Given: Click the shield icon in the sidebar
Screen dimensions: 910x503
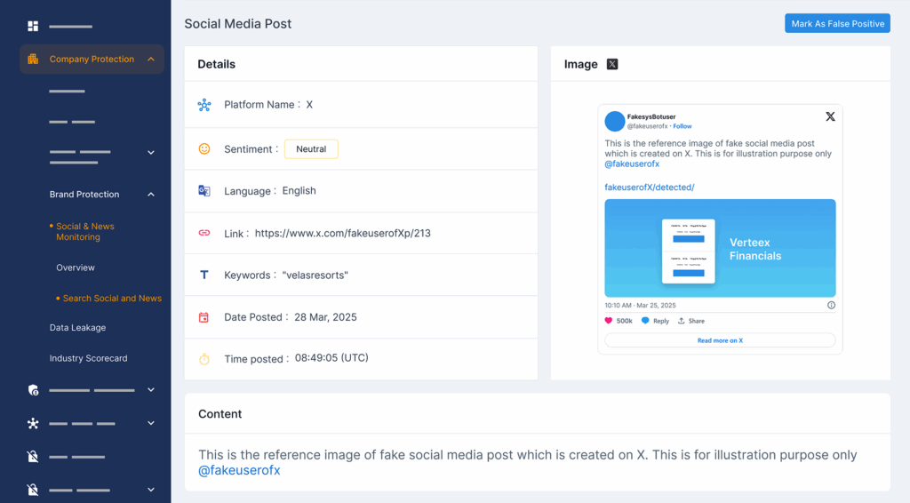Looking at the screenshot, I should click(x=33, y=390).
